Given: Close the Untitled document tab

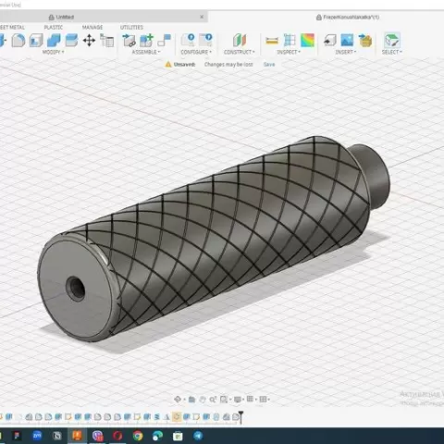Looking at the screenshot, I should 202,17.
